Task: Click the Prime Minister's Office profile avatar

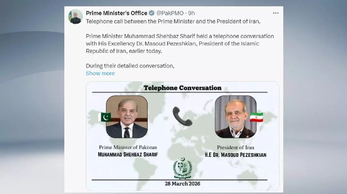Action: pos(74,17)
